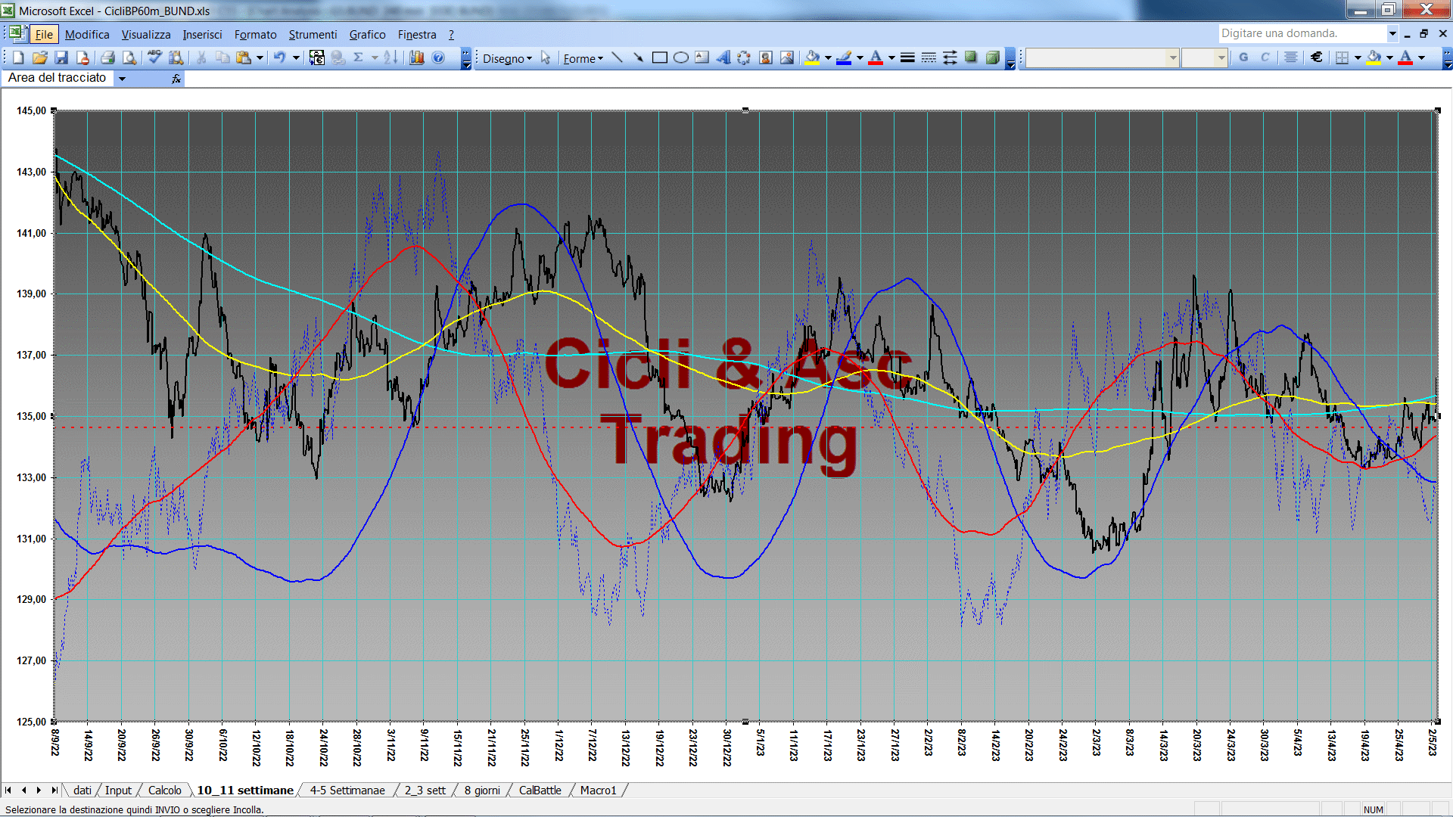The width and height of the screenshot is (1453, 817).
Task: Open the Grafico menu
Action: coord(367,34)
